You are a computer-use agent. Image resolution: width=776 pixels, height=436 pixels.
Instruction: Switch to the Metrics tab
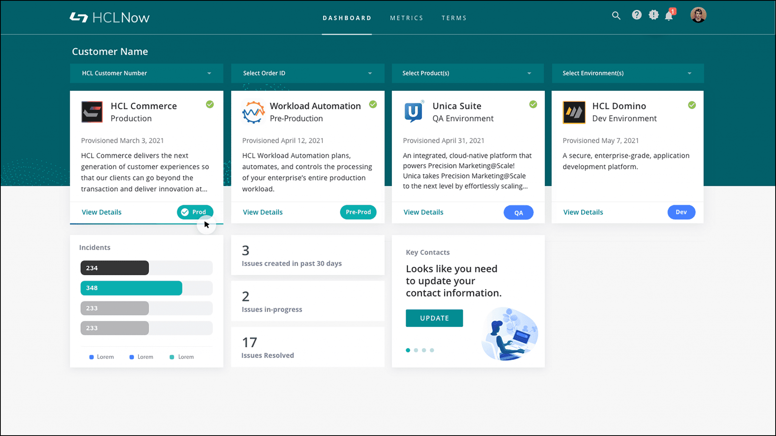(407, 18)
